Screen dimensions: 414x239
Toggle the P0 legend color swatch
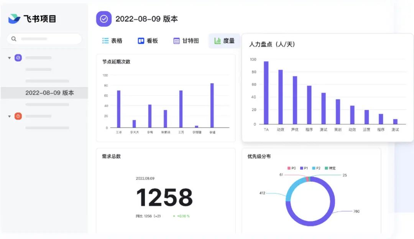289,168
